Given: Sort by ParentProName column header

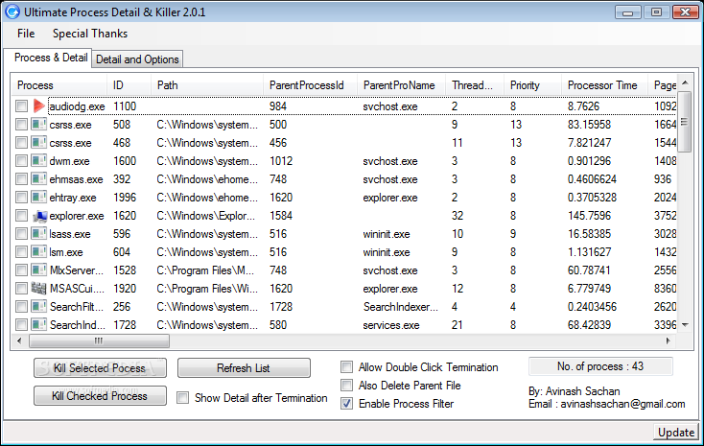Looking at the screenshot, I should click(401, 85).
